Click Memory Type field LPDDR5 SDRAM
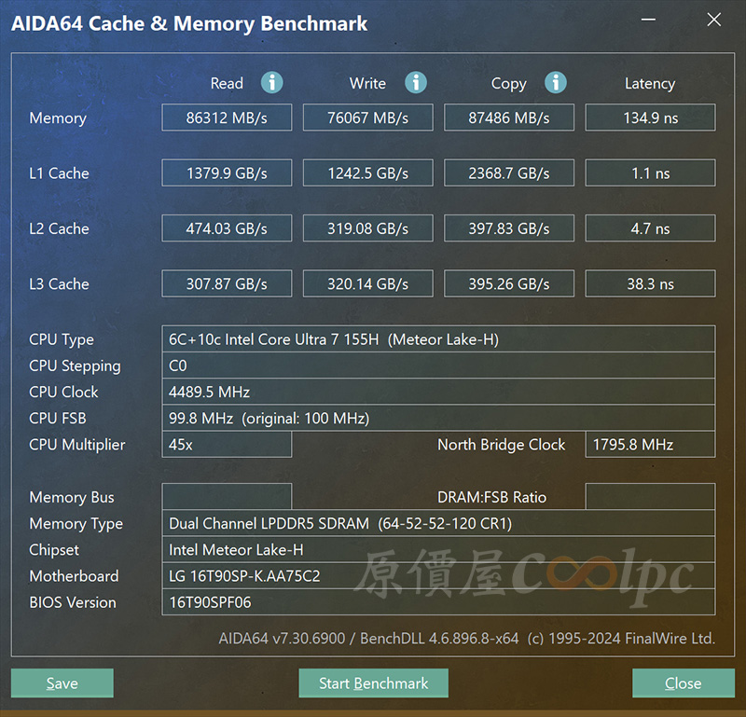Image resolution: width=746 pixels, height=717 pixels. click(x=438, y=523)
